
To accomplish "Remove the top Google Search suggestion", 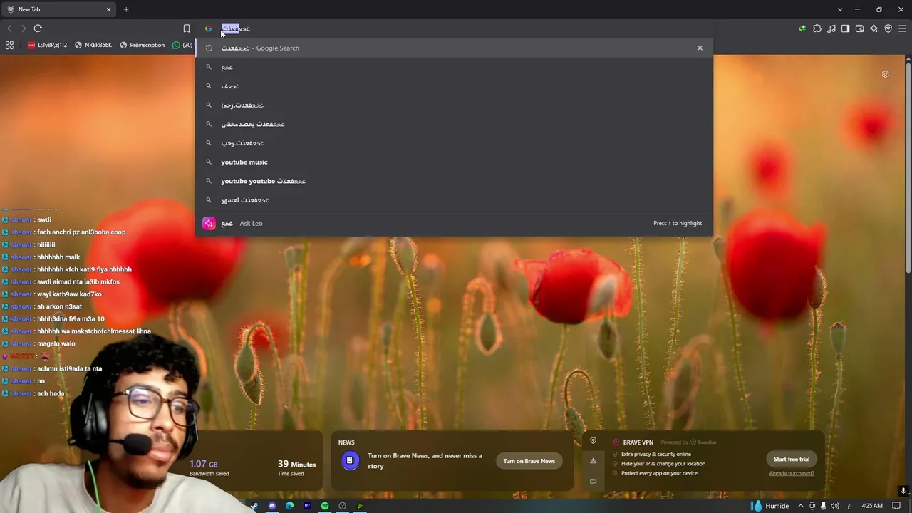I will 700,48.
